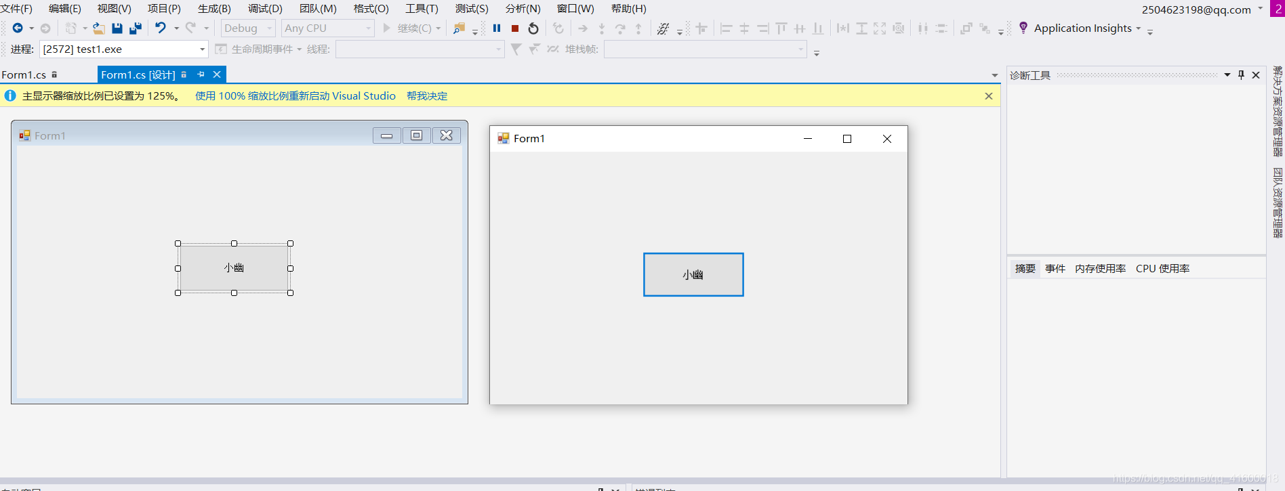Open the 分析(N) menu

(523, 9)
